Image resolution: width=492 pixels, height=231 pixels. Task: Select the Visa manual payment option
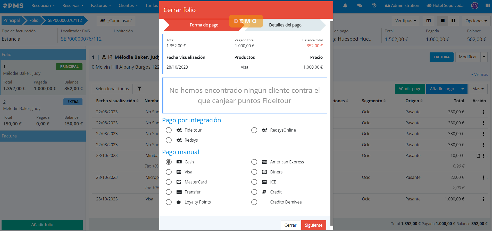[x=169, y=172]
